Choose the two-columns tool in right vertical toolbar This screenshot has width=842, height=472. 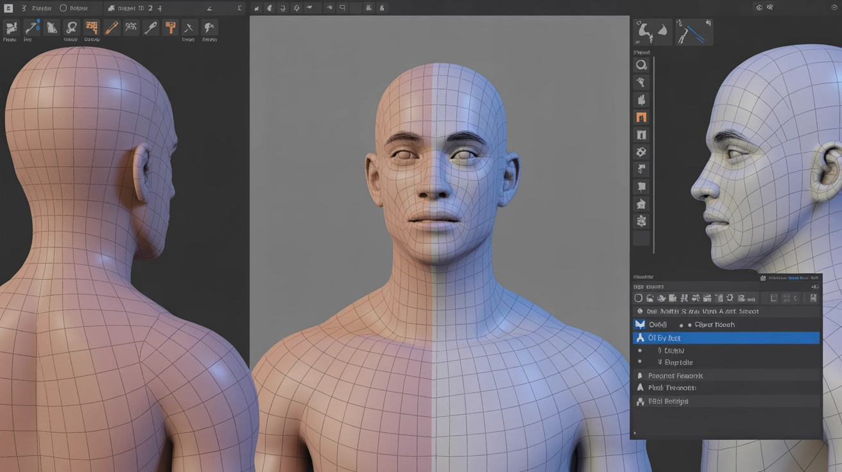coord(641,135)
